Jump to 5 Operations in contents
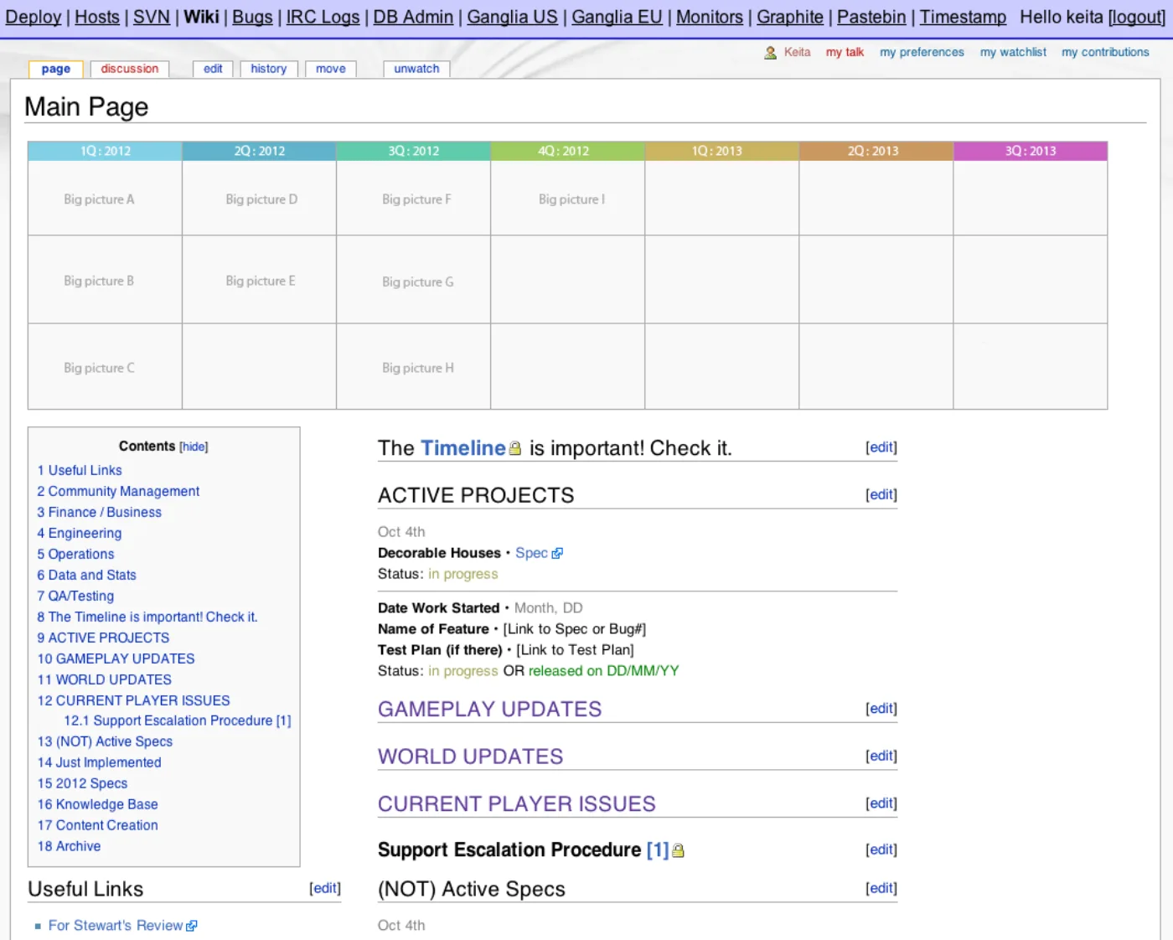 pyautogui.click(x=75, y=555)
